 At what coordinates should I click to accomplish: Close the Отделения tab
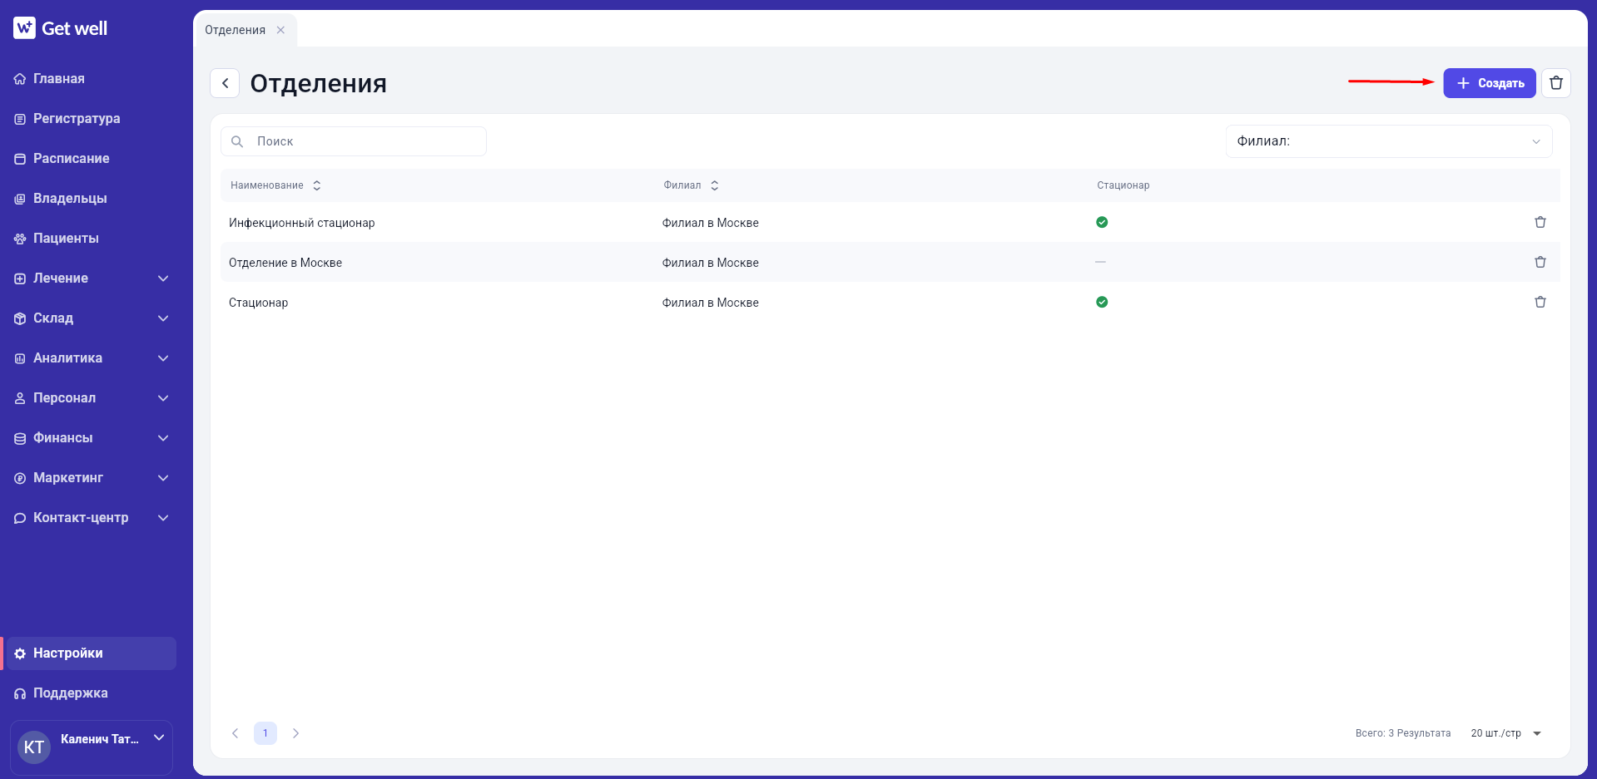280,30
